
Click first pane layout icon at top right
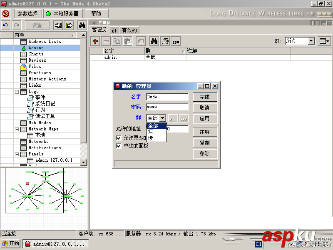click(312, 23)
